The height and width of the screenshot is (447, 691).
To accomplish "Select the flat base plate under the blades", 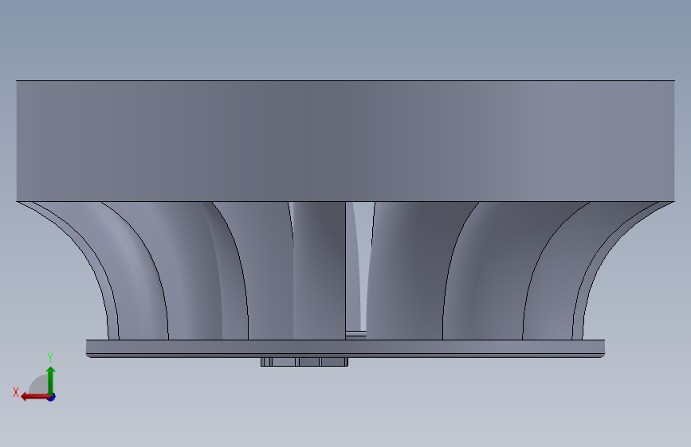I will tap(346, 348).
